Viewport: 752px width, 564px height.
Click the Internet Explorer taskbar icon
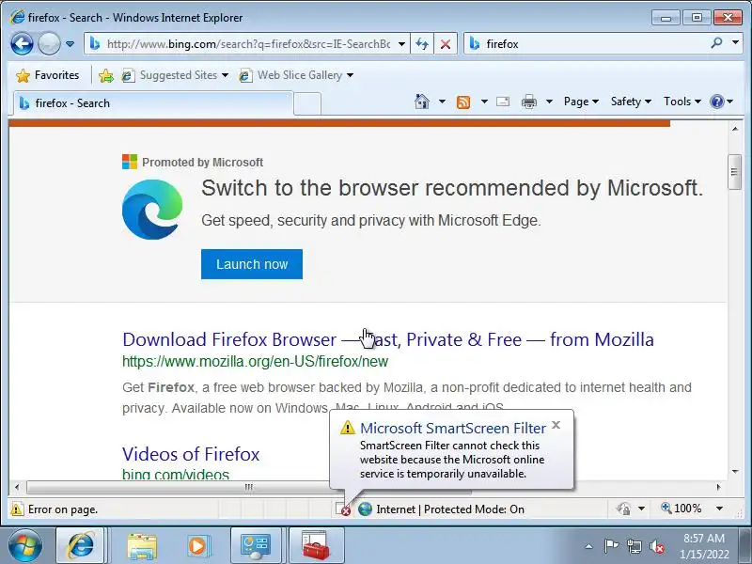tap(81, 546)
